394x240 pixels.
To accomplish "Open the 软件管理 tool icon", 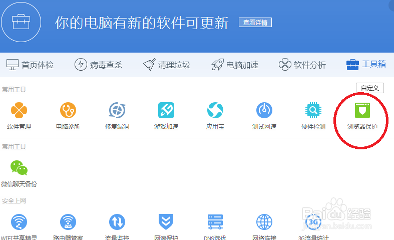I will pos(19,110).
